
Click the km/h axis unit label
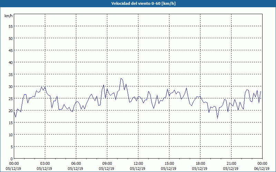(8, 16)
